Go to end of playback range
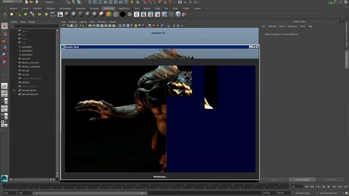 [x=345, y=187]
